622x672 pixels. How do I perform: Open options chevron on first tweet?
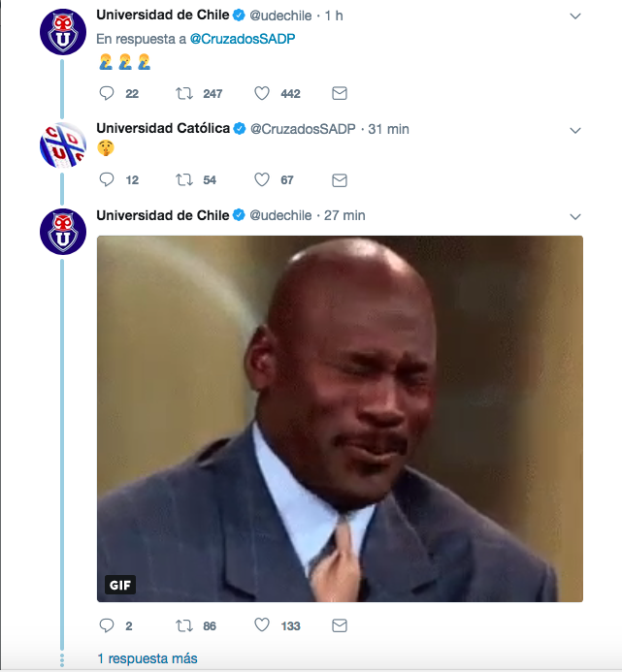click(x=574, y=16)
